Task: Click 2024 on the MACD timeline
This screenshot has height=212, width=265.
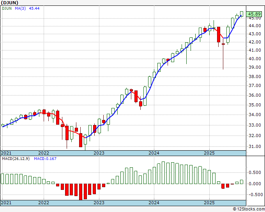Action: pos(154,203)
